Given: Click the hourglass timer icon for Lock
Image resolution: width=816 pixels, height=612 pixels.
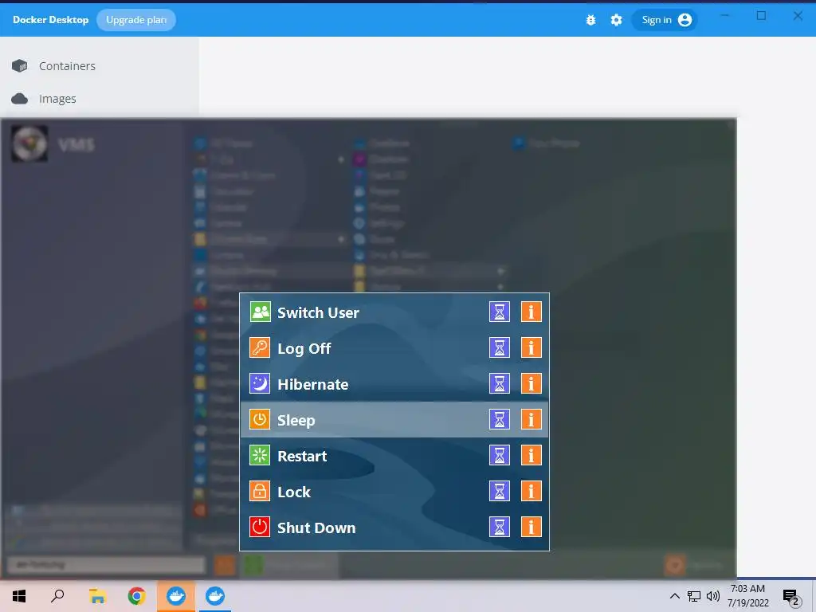Looking at the screenshot, I should (x=499, y=491).
